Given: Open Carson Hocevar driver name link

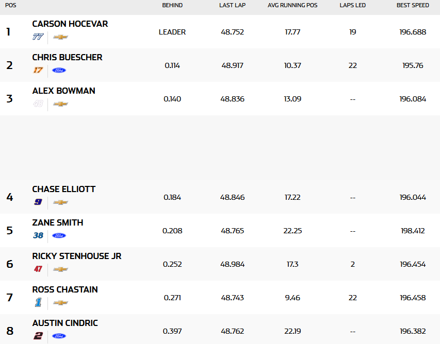Looking at the screenshot, I should pos(70,24).
